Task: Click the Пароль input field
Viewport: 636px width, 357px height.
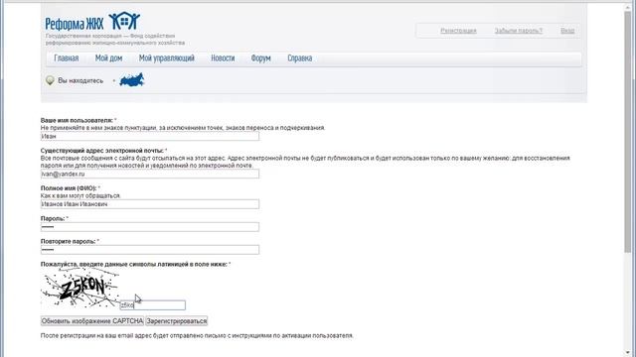Action: [150, 227]
